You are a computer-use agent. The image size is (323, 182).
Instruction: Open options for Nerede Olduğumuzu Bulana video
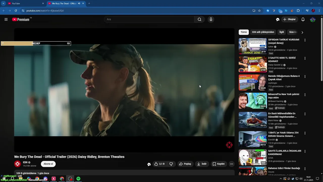pyautogui.click(x=305, y=77)
